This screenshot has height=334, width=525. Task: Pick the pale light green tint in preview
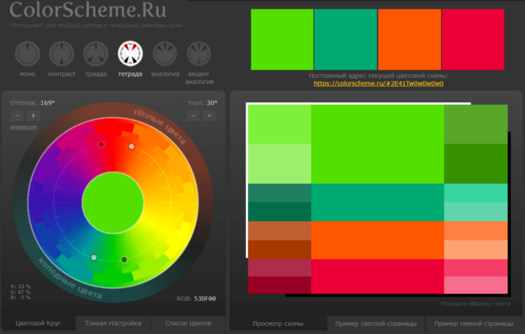point(280,164)
